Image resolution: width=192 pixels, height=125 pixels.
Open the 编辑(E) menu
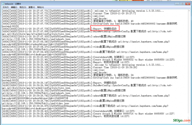pos(14,7)
